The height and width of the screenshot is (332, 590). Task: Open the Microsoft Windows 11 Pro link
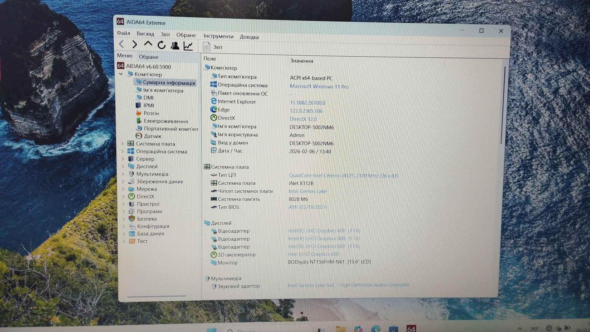[319, 87]
